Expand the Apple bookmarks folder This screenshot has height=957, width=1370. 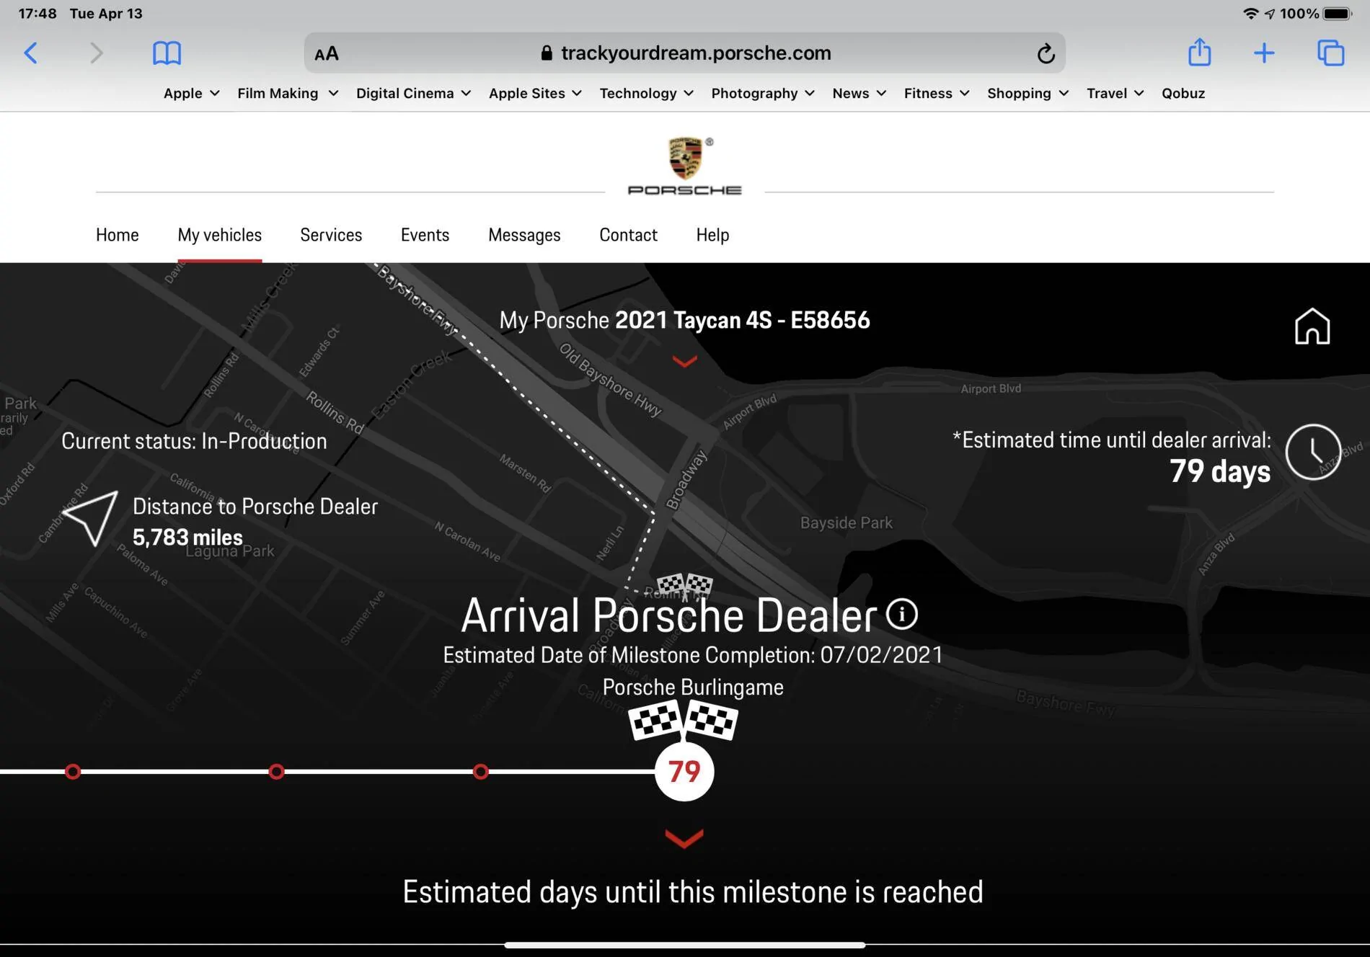click(x=191, y=93)
